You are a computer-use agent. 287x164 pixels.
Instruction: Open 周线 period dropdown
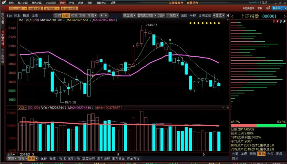92,15
